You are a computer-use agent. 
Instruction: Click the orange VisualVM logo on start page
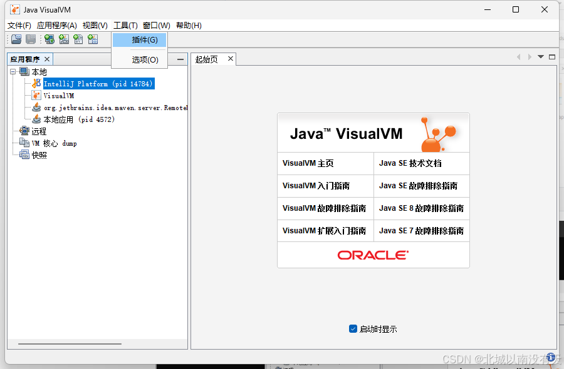438,134
